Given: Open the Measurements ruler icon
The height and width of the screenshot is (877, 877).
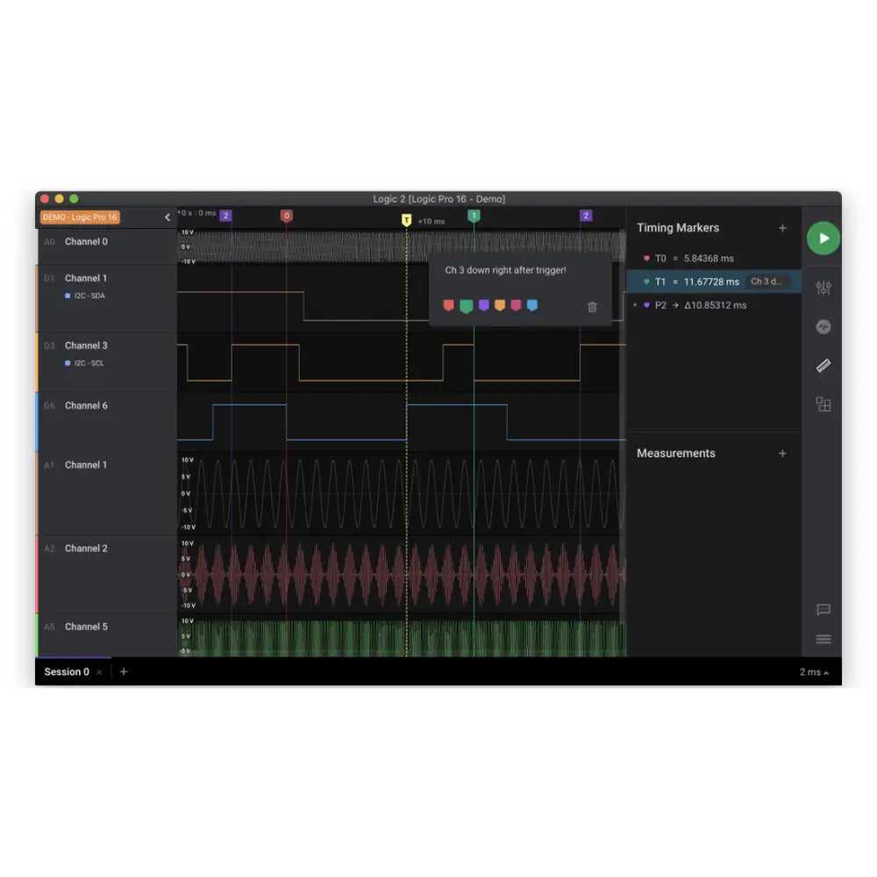Looking at the screenshot, I should (x=823, y=365).
